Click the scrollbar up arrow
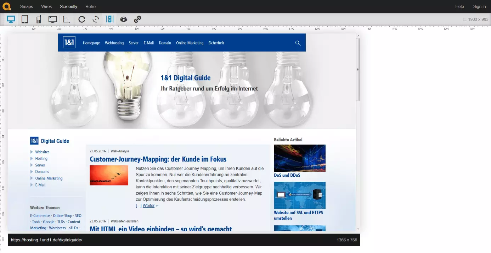Viewport: 491px width, 253px height. [358, 36]
